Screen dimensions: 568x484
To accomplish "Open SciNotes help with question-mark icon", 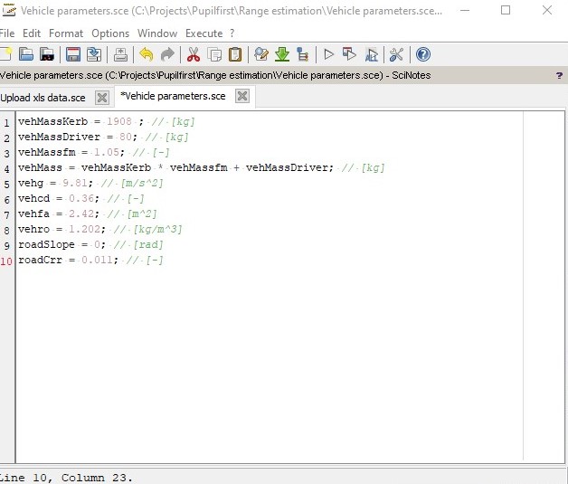I will (422, 54).
